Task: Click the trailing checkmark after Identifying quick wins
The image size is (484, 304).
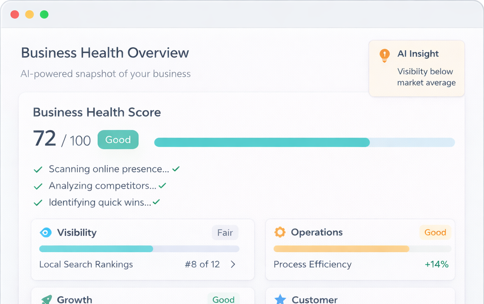Action: [x=156, y=202]
